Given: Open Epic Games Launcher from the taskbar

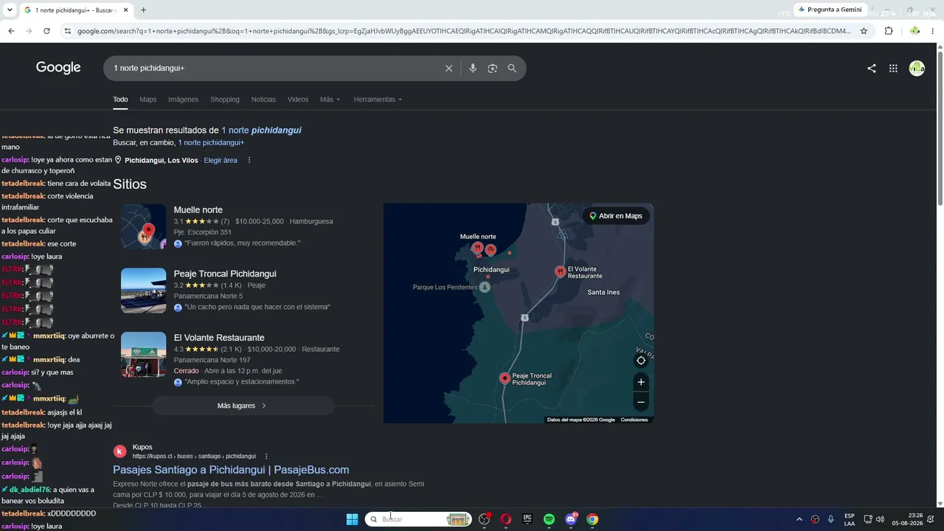Looking at the screenshot, I should (x=527, y=519).
